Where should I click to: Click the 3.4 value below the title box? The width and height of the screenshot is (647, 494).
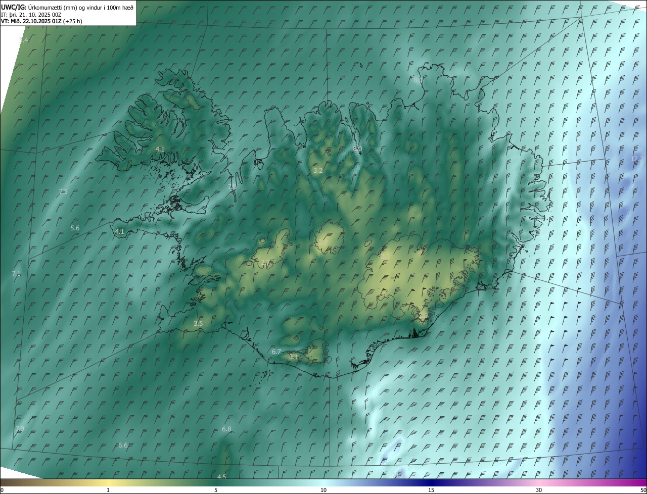pos(23,40)
